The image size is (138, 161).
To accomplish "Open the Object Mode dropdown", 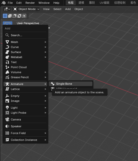I will tap(26, 9).
